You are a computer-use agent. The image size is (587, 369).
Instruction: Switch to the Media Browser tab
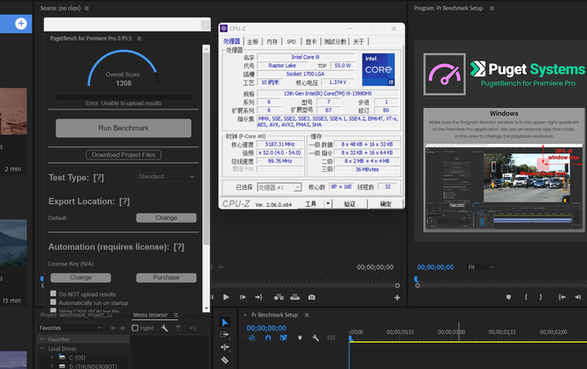(x=150, y=315)
